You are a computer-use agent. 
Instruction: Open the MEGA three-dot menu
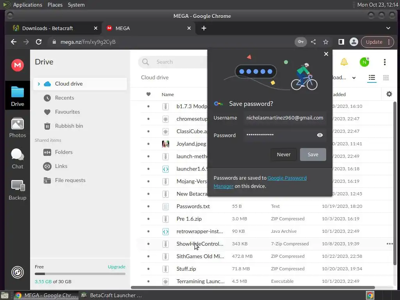385,62
